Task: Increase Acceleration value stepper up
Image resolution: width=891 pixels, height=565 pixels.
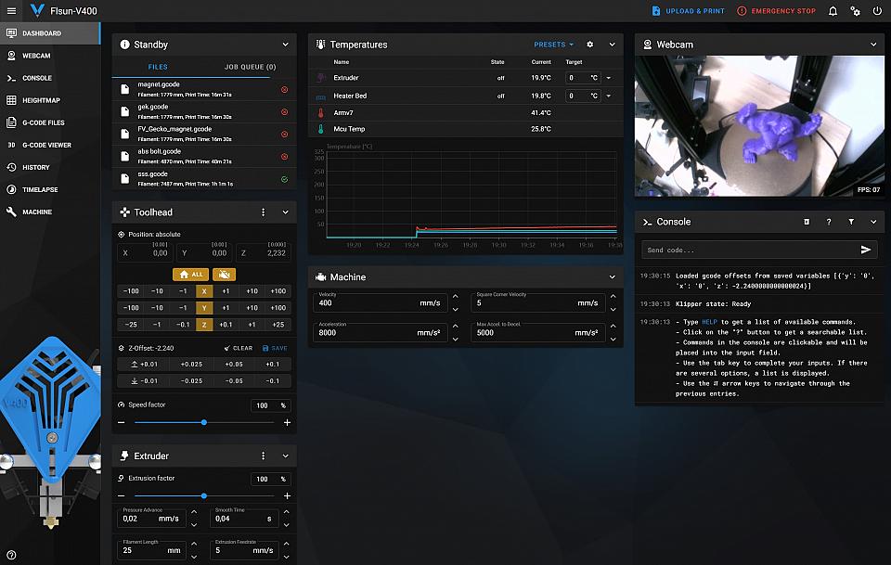Action: click(x=455, y=326)
